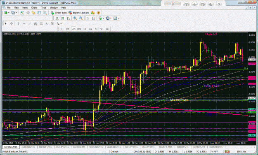Select the Fibonacci Retracement tool
The image size is (258, 155).
41,24
